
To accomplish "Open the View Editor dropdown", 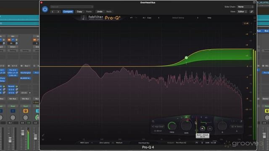I will click(x=242, y=12).
